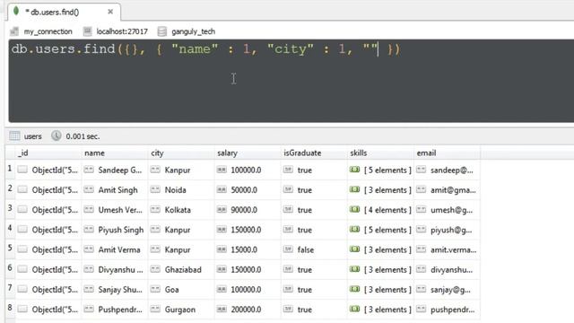Click the 0.001 sec. execution time

pyautogui.click(x=83, y=136)
